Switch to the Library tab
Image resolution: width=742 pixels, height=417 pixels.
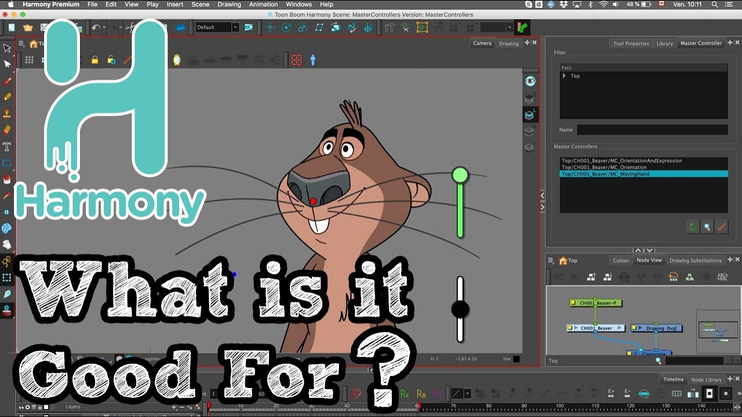pos(665,43)
